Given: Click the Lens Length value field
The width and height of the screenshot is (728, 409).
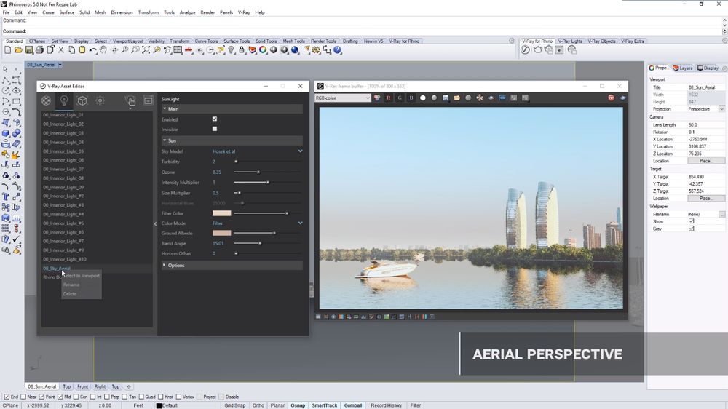Looking at the screenshot, I should coord(705,125).
